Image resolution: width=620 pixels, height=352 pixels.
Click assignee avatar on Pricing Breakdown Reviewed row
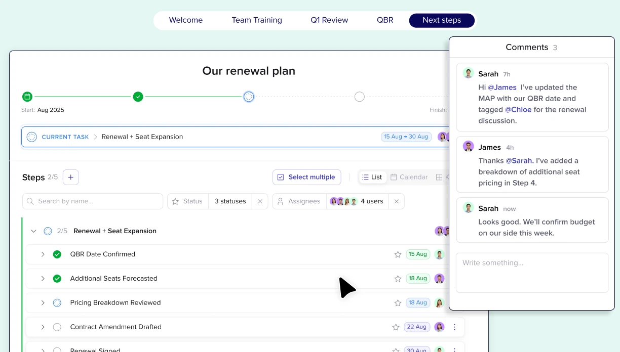pos(439,303)
